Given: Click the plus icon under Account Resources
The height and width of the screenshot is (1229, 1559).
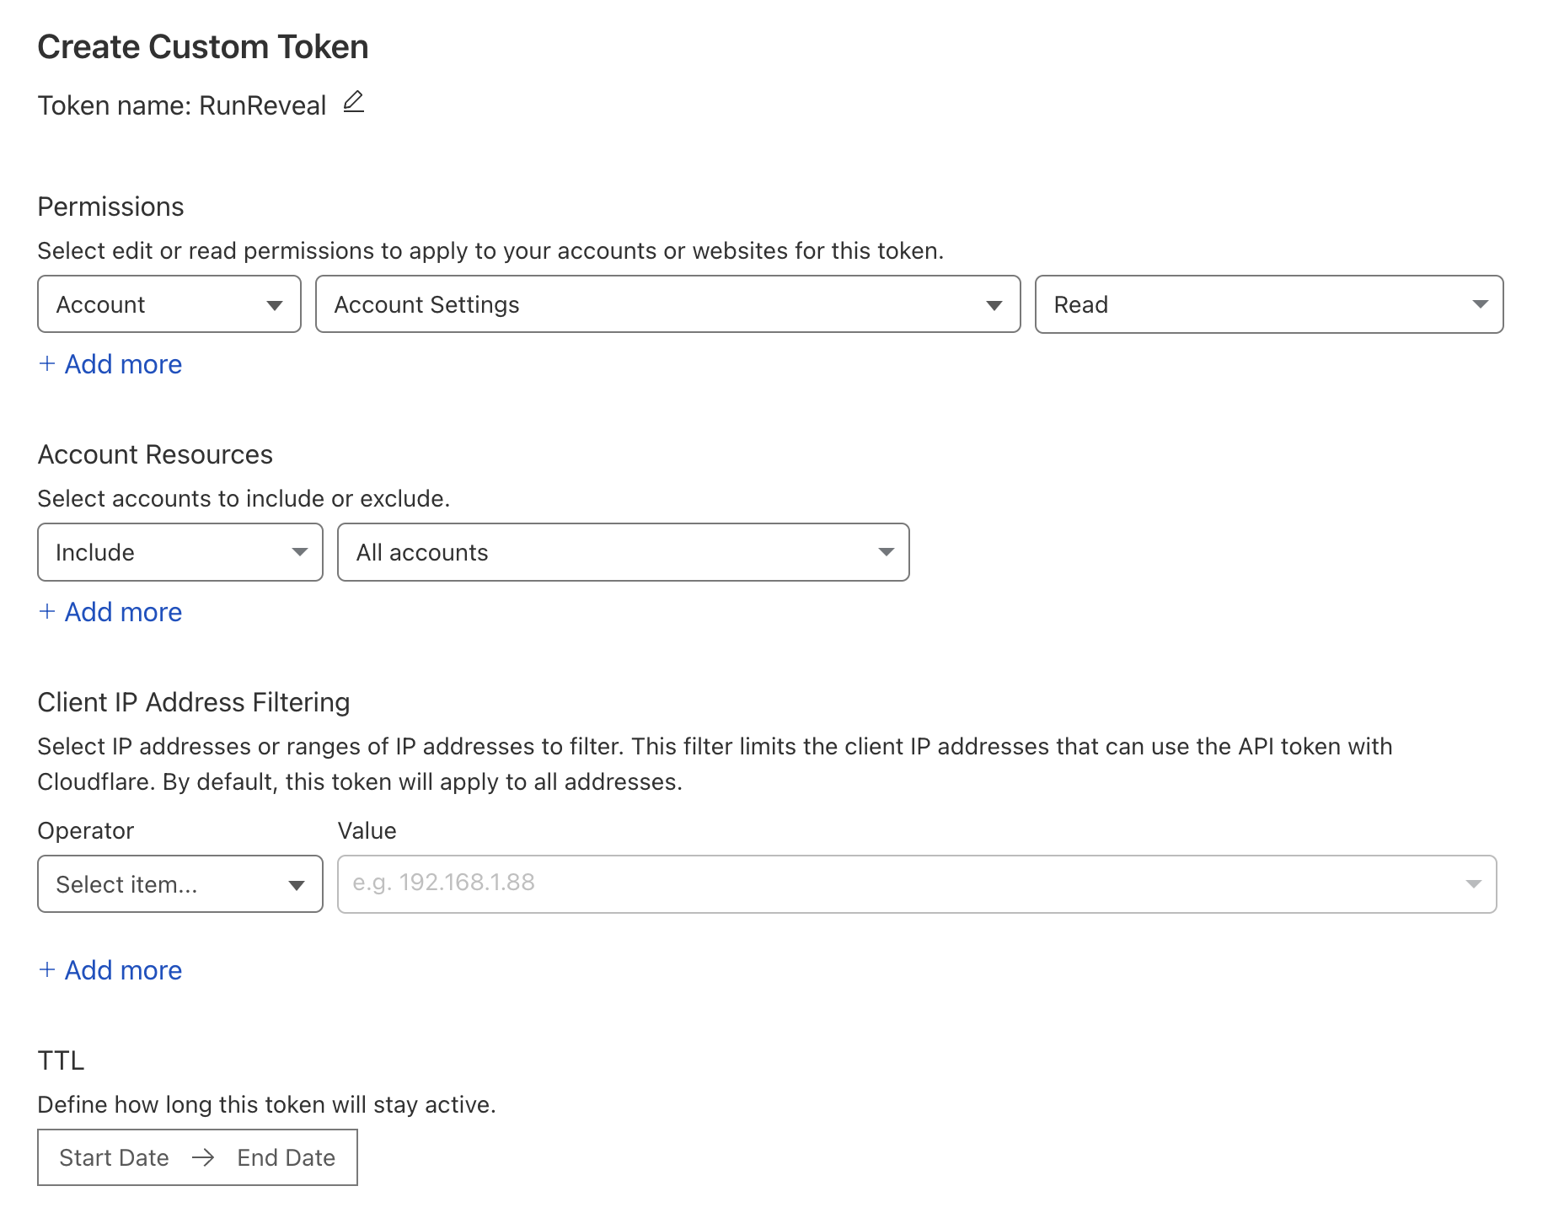Looking at the screenshot, I should 47,612.
